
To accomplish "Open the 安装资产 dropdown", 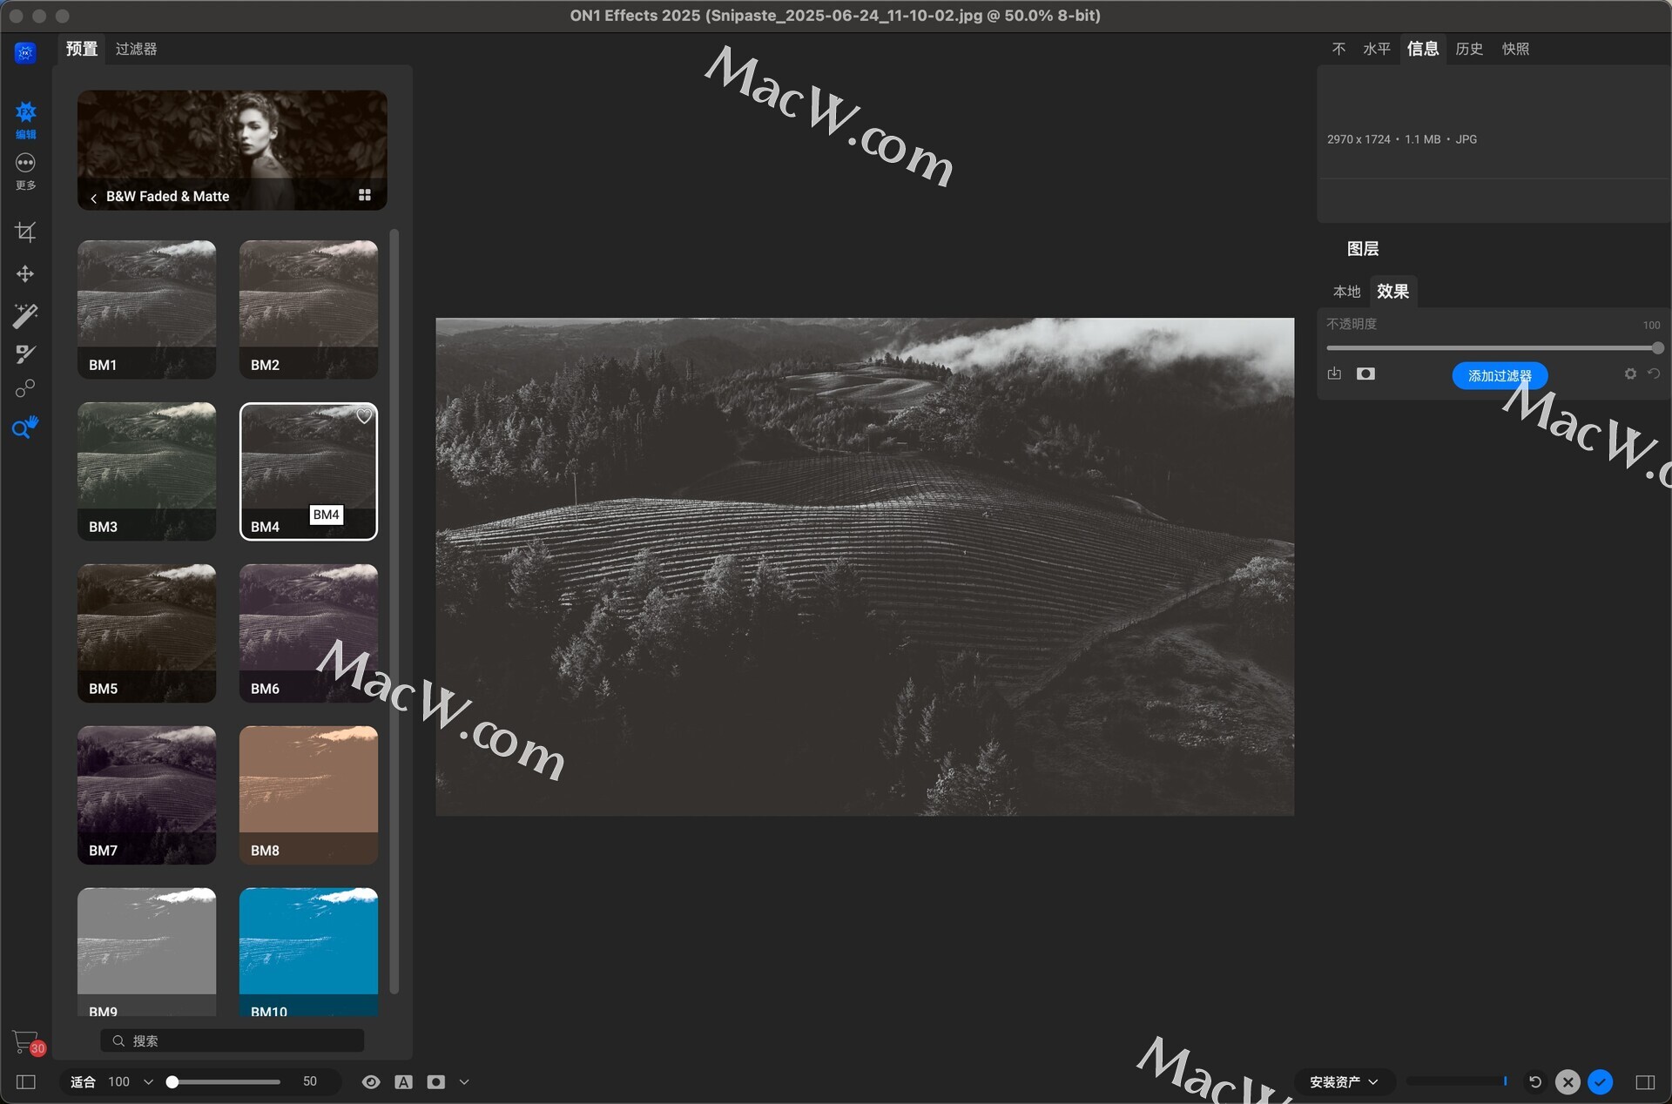I will (1344, 1082).
